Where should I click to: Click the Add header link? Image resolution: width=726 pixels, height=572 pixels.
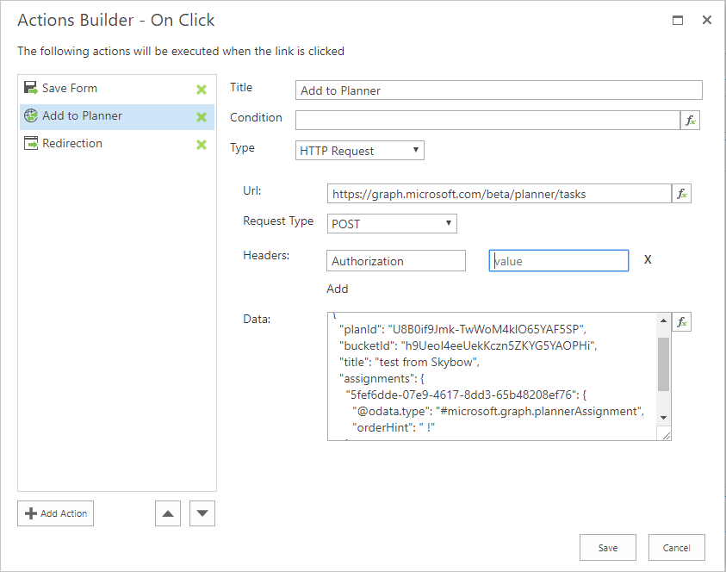[338, 289]
